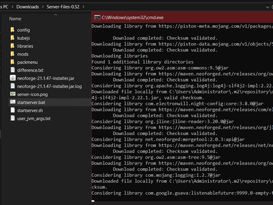This screenshot has width=273, height=205.
Task: Click the night-config:core:3.8.0@jar console line
Action: tap(177, 103)
